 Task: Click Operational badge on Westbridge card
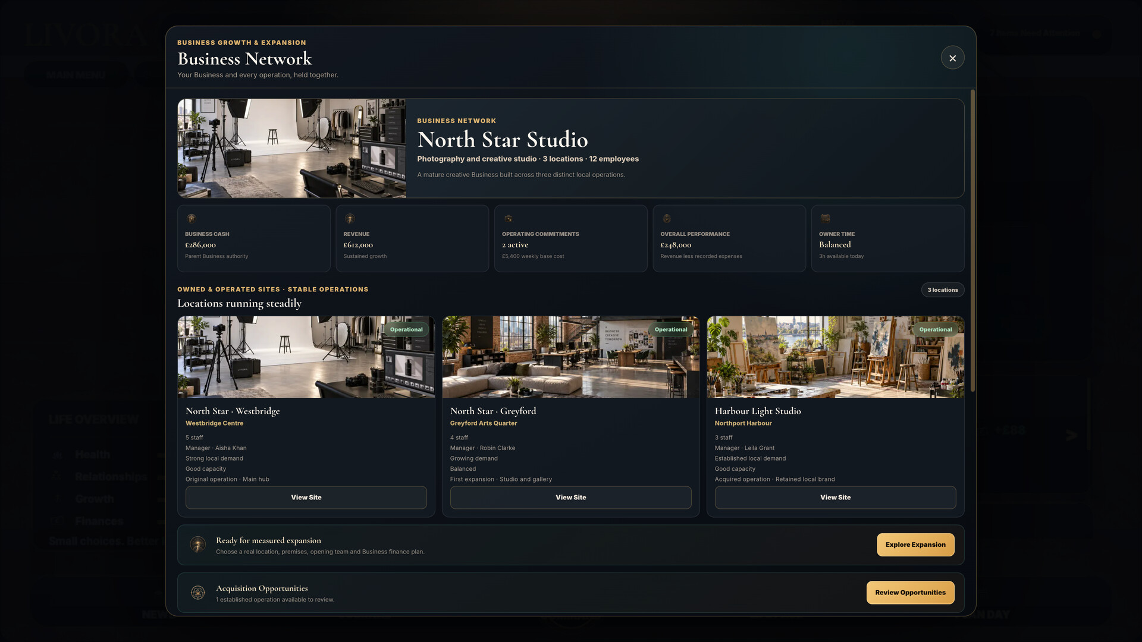[x=406, y=329]
